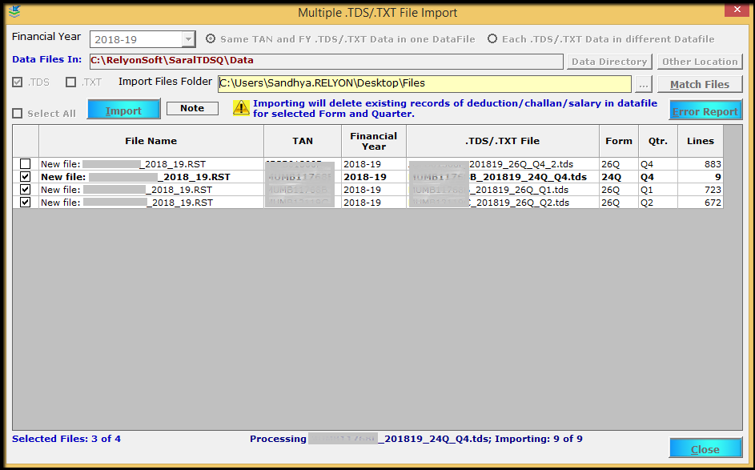Click the Lines value 883
Screen dimensions: 755x470
[713, 164]
